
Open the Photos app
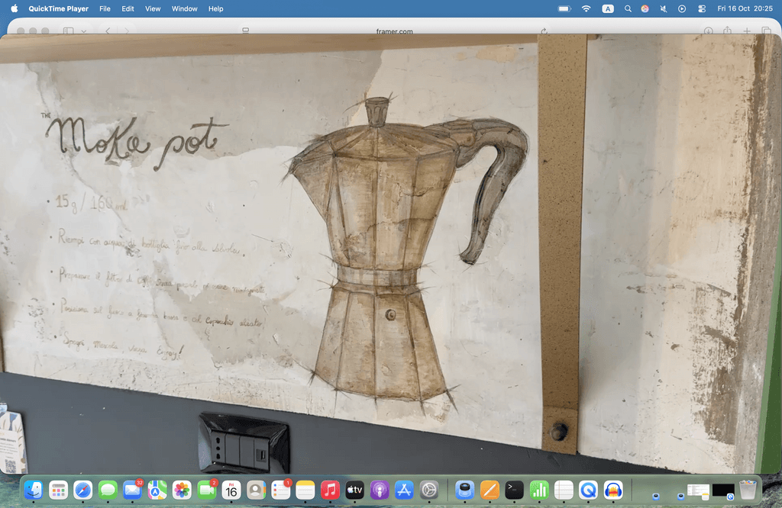[182, 490]
